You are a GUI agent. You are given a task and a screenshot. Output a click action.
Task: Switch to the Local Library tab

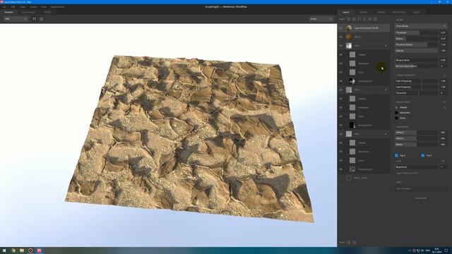[28, 13]
